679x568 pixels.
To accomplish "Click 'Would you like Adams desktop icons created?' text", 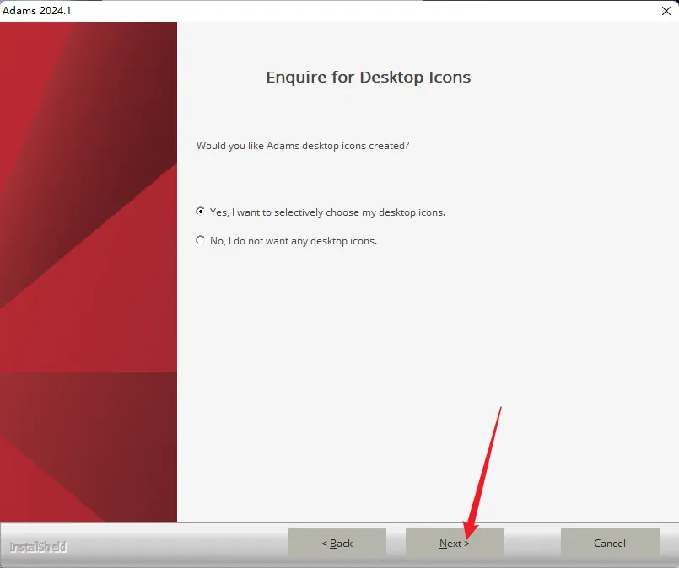I will (303, 146).
